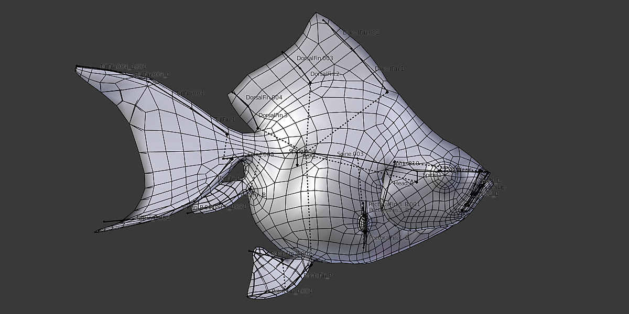
Task: Click the PelvicFin_B bone label
Action: pos(318,275)
